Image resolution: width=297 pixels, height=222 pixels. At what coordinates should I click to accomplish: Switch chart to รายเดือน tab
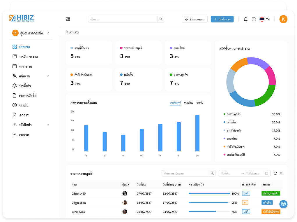188,103
